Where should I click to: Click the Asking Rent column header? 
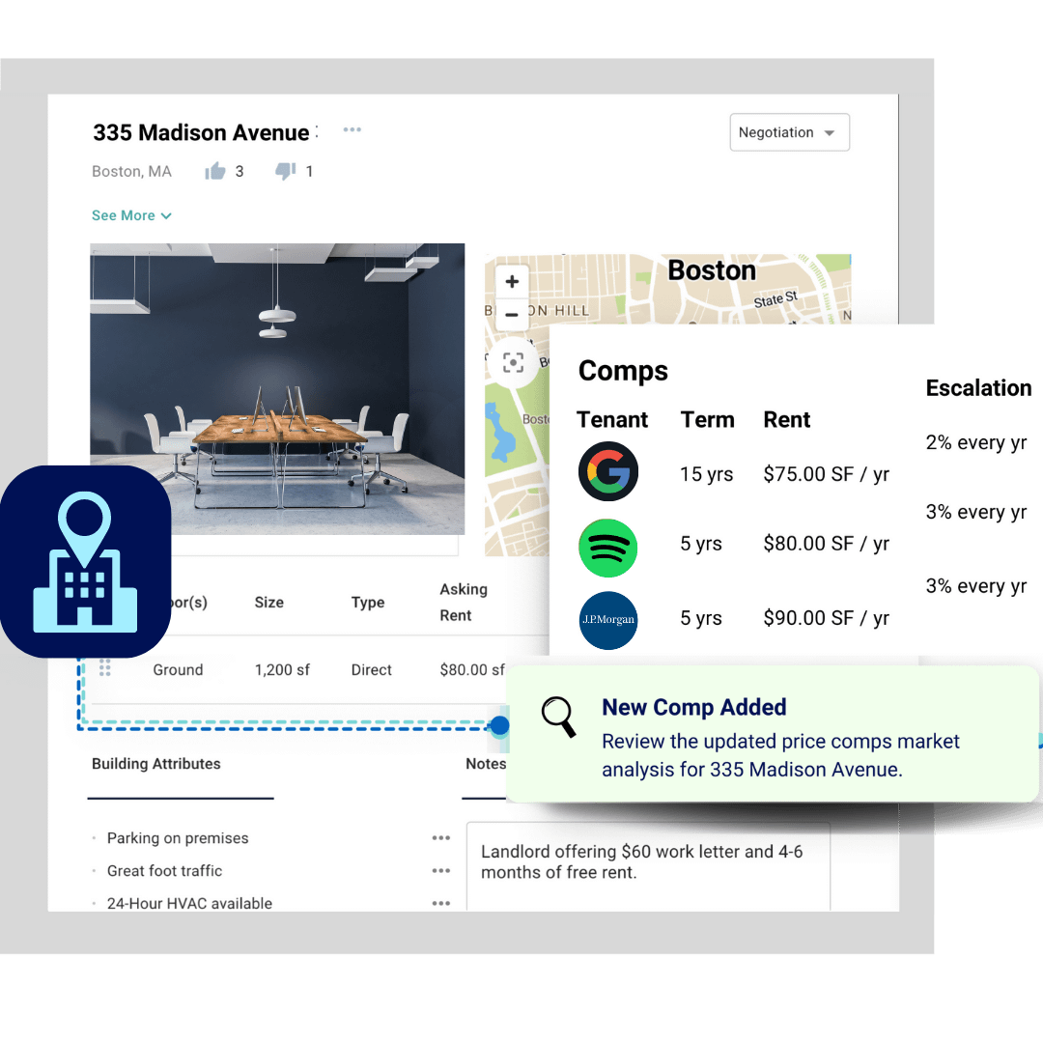(x=464, y=602)
